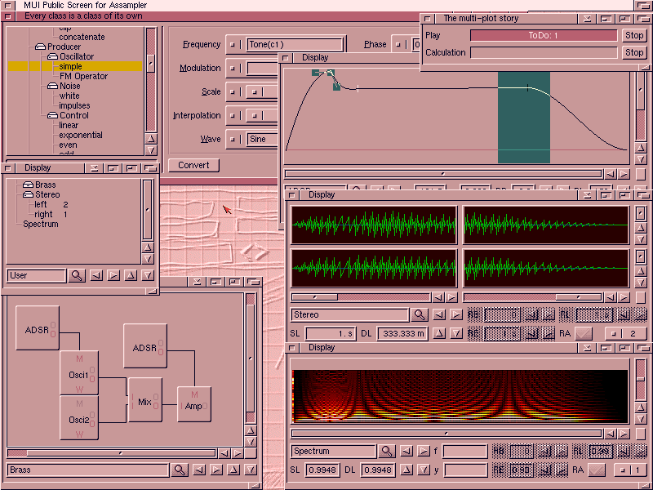The height and width of the screenshot is (490, 653).
Task: Click the Osci2 oscillator node
Action: (78, 417)
